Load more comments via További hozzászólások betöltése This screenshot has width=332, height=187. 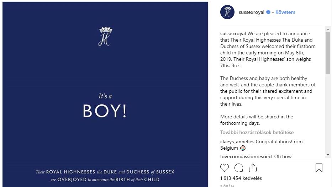(257, 132)
